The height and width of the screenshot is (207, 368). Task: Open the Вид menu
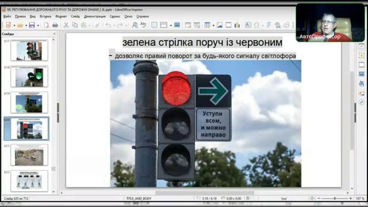pyautogui.click(x=33, y=17)
